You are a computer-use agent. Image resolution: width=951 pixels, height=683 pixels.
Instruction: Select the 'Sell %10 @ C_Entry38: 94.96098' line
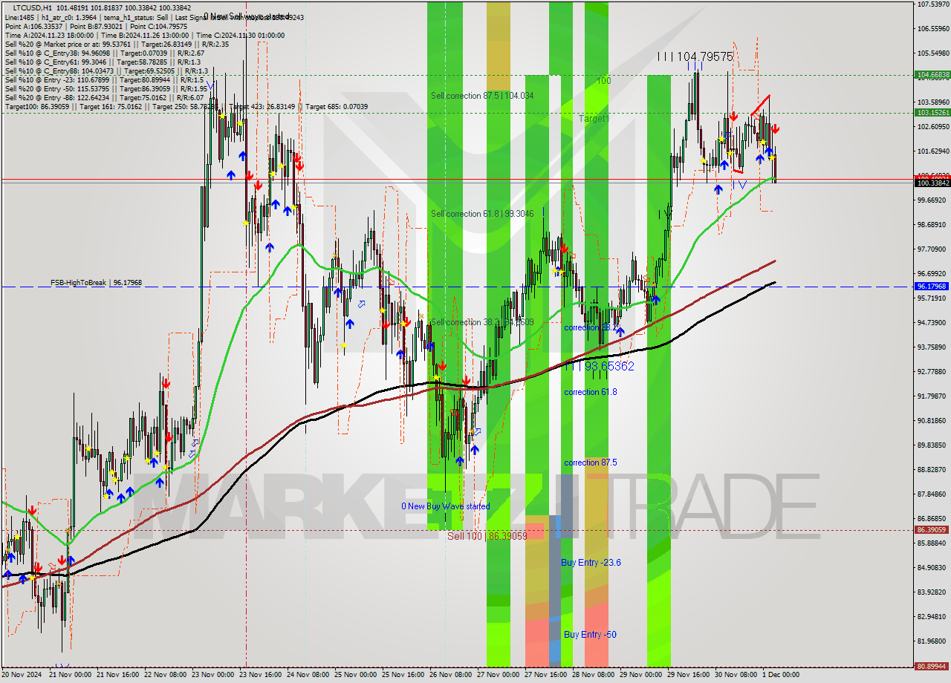105,53
